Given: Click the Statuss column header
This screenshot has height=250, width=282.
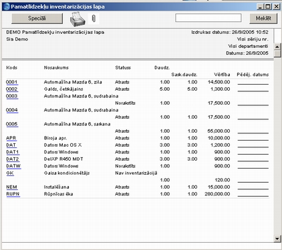Looking at the screenshot, I should [x=123, y=67].
